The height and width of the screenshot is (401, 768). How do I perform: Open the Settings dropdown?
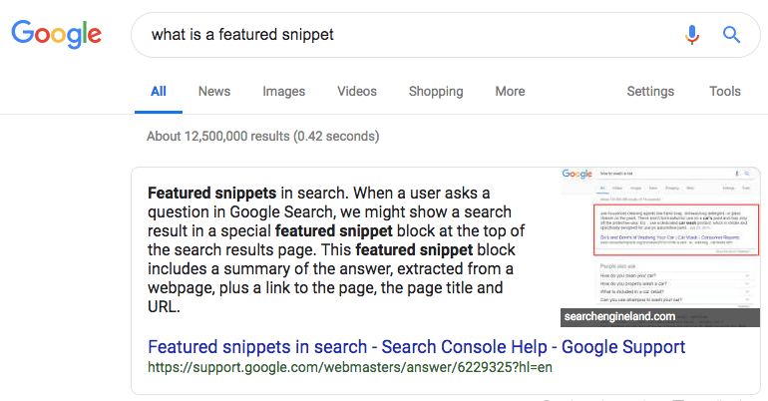click(650, 91)
